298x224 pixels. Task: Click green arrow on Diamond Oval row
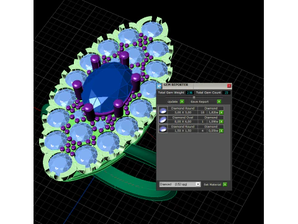[x=222, y=121]
